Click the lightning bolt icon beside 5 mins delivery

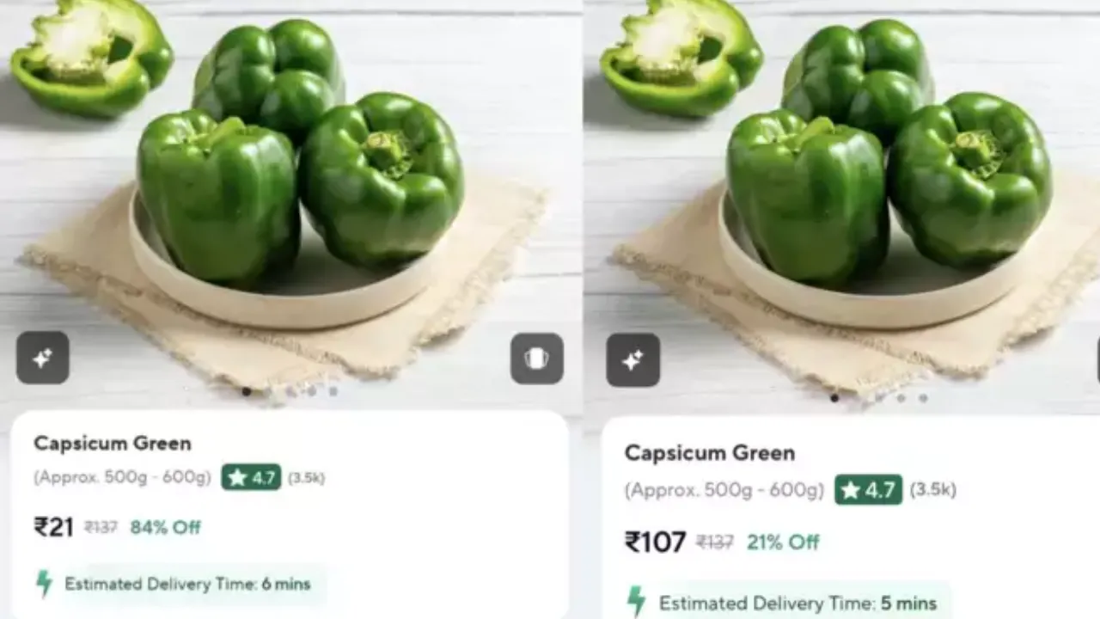click(x=636, y=602)
